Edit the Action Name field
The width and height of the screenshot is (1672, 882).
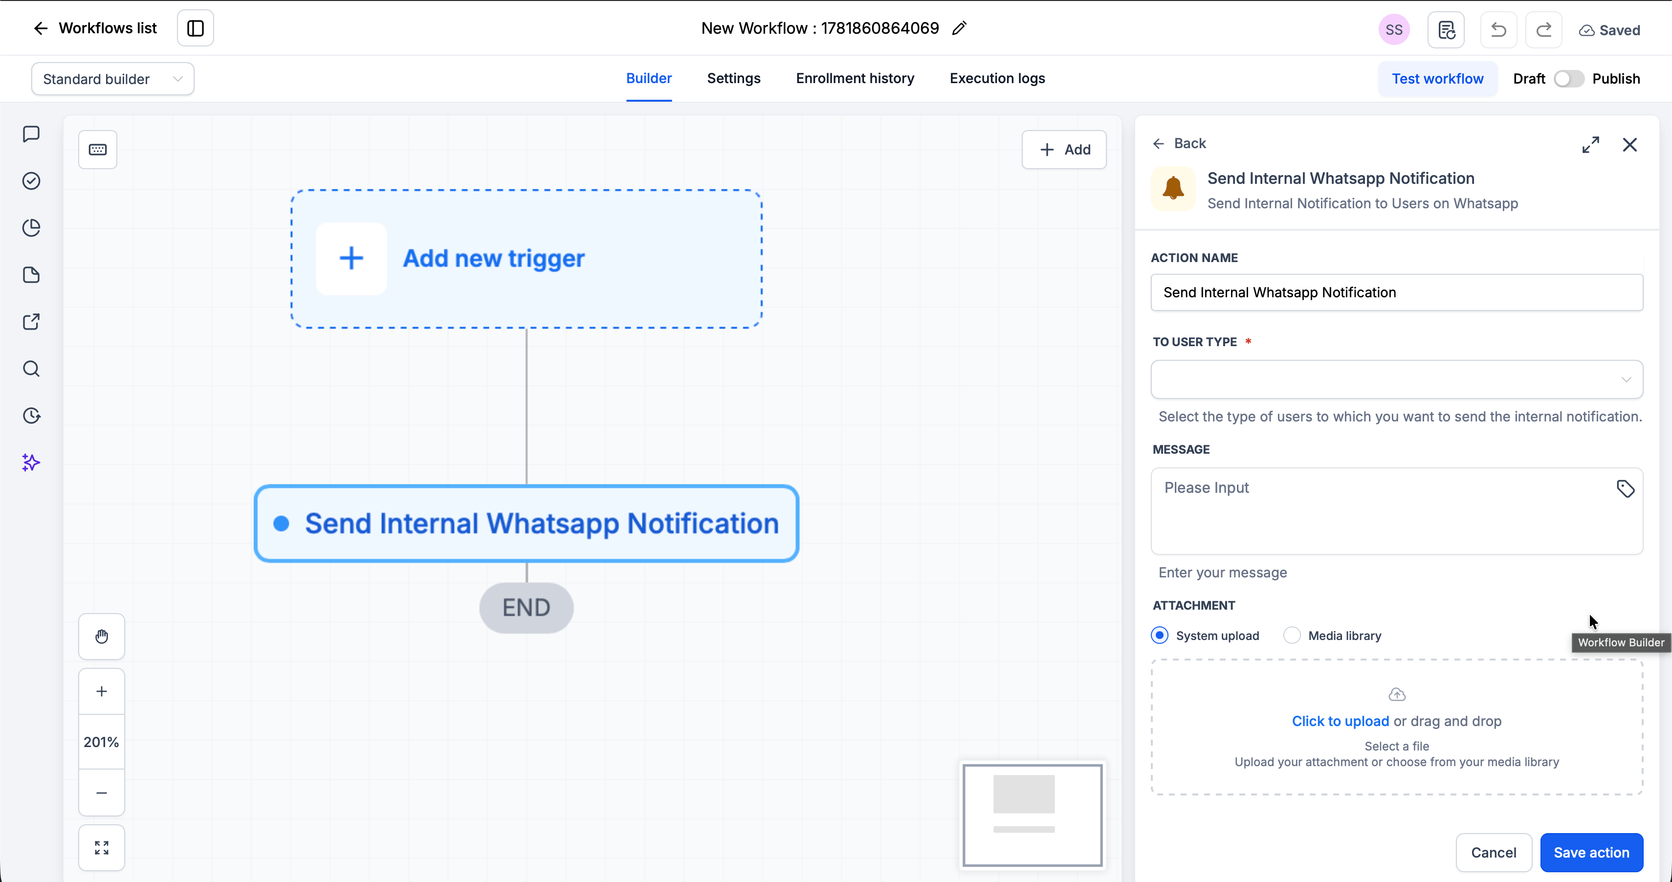(x=1397, y=293)
